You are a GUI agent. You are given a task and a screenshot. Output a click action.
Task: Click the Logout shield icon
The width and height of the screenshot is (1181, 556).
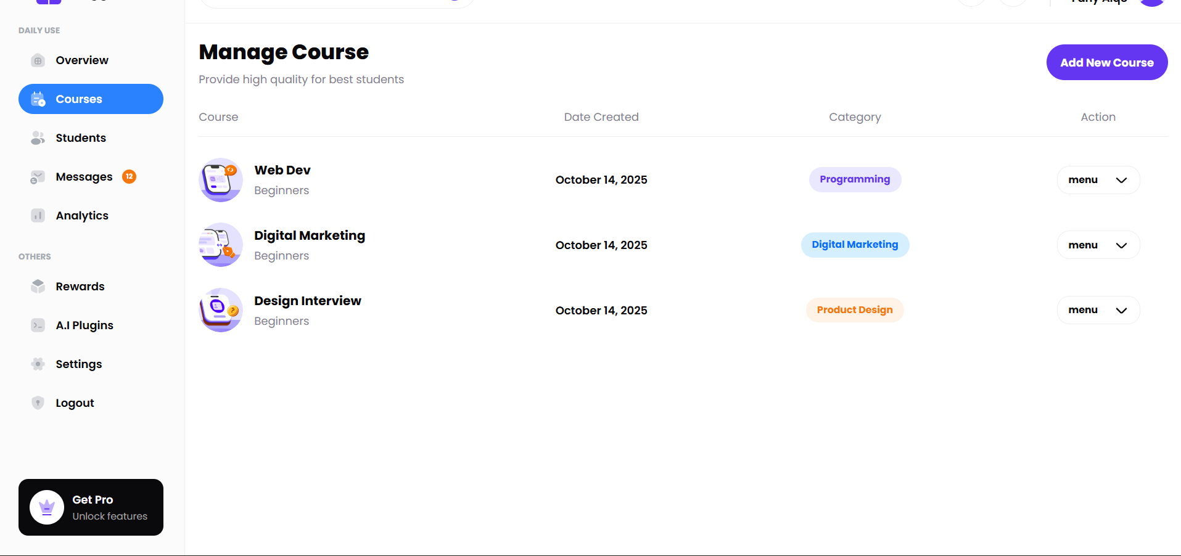pos(38,403)
